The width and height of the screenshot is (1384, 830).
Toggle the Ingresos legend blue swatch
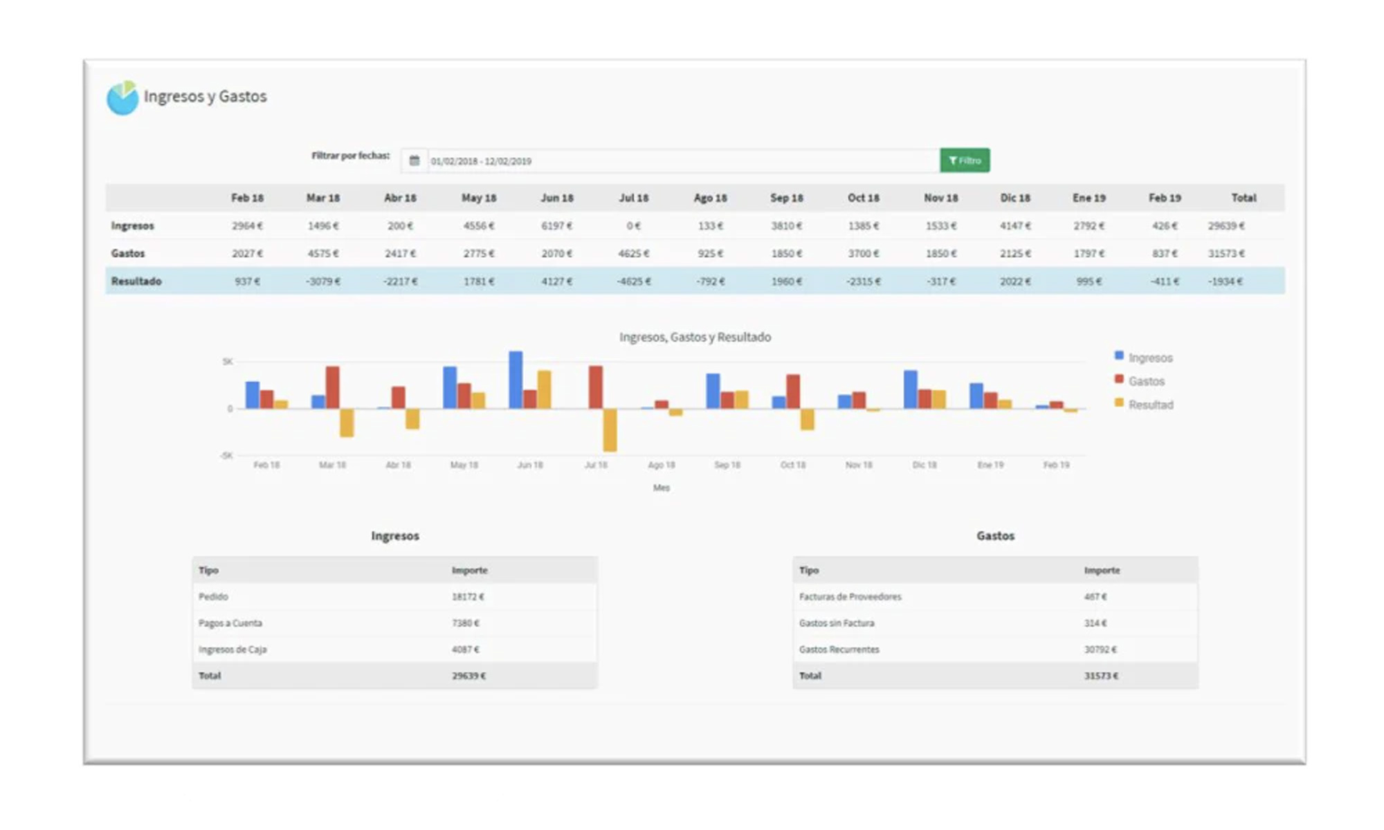(1119, 356)
